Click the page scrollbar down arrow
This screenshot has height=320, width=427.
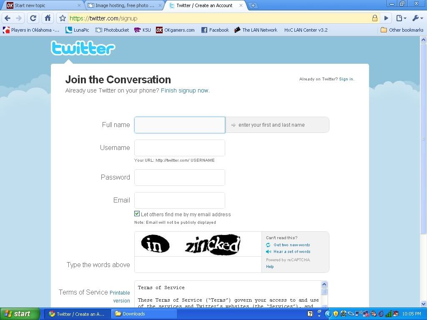[x=424, y=304]
